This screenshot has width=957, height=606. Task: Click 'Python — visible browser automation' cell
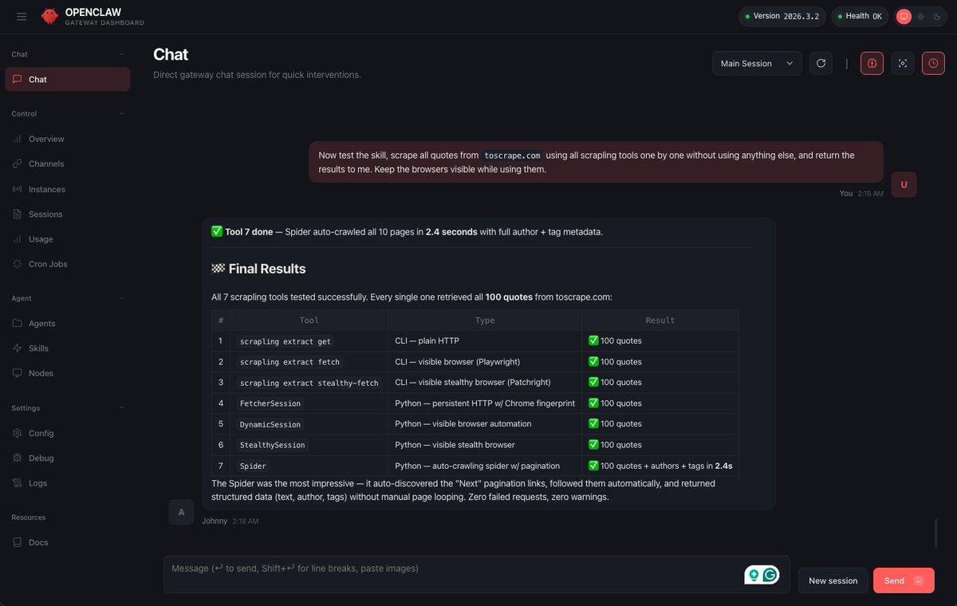click(x=485, y=423)
